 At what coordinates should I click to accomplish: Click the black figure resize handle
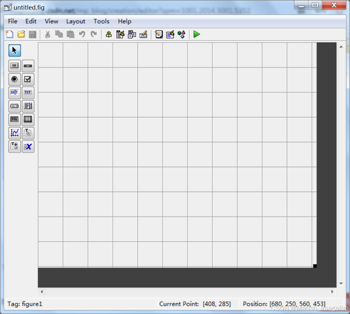(315, 266)
